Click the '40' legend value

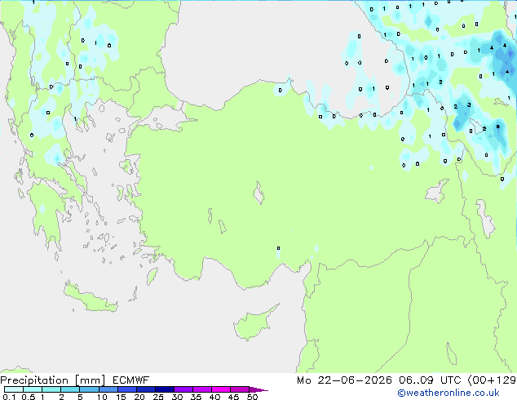click(214, 397)
